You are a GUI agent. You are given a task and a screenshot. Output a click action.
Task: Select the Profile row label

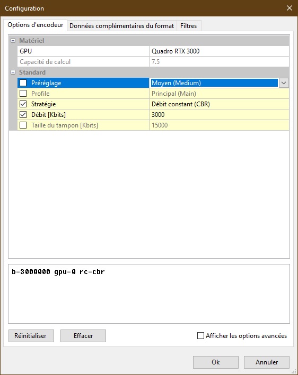40,94
